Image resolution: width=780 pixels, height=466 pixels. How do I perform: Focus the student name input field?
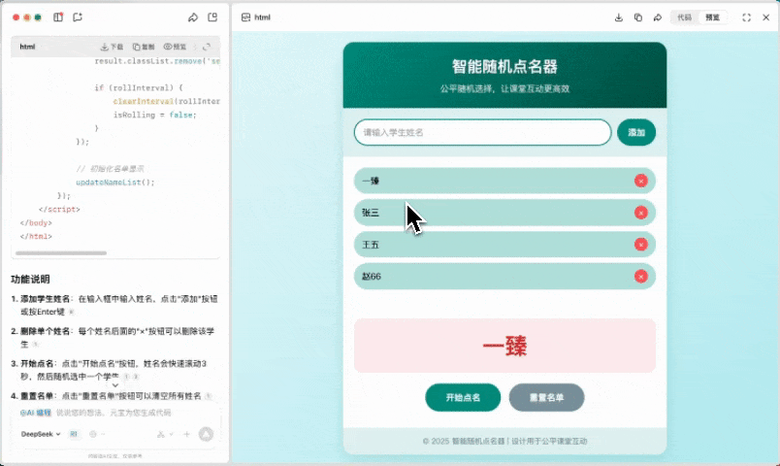(482, 132)
